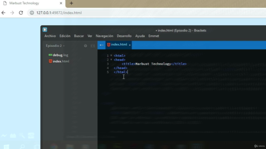Open the Desarrollo menu
This screenshot has width=266, height=149.
(x=124, y=36)
